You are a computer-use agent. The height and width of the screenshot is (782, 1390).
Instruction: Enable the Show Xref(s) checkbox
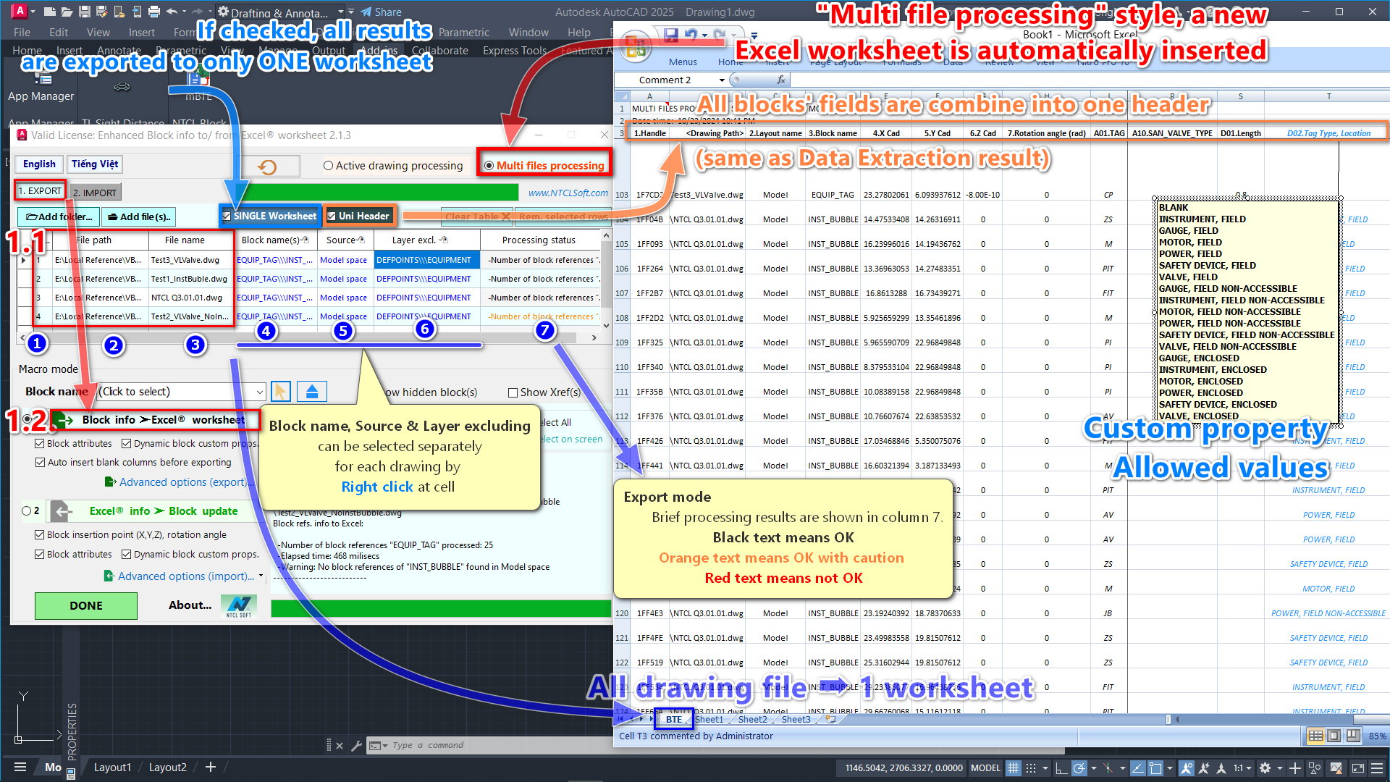click(513, 392)
